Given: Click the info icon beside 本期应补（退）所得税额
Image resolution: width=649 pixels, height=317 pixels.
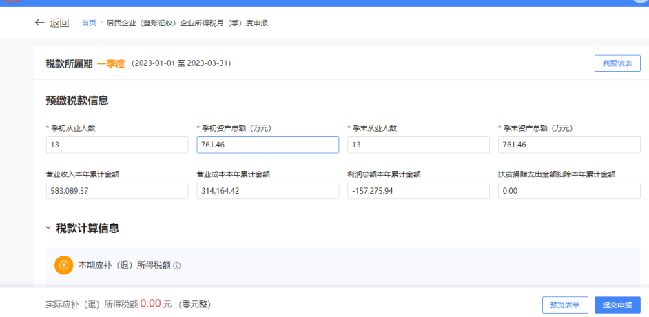Looking at the screenshot, I should coord(177,266).
